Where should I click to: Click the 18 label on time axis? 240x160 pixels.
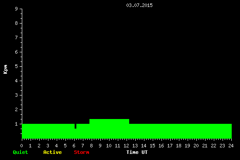178,146
